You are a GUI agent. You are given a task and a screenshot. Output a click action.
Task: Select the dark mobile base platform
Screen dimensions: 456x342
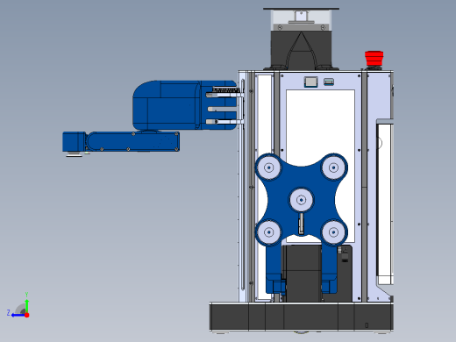(302, 317)
